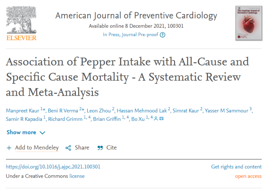Image resolution: width=268 pixels, height=194 pixels.
Task: Select author Samir R Kapadia
Action: pyautogui.click(x=24, y=119)
